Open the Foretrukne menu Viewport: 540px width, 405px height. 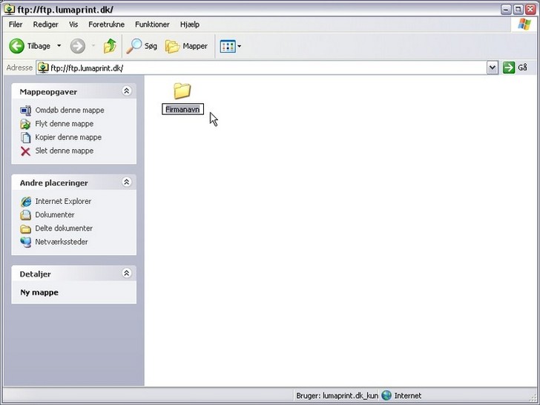[x=106, y=24]
